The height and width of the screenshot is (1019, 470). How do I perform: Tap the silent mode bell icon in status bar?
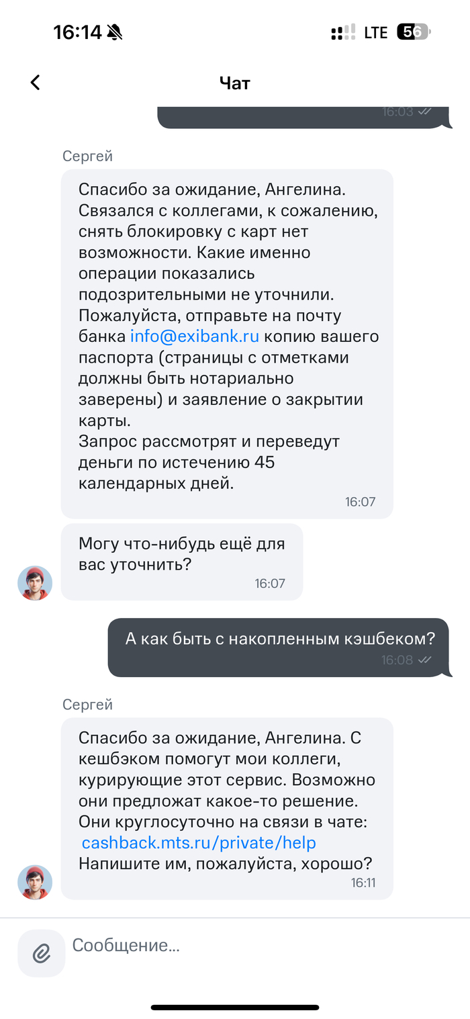pyautogui.click(x=115, y=32)
